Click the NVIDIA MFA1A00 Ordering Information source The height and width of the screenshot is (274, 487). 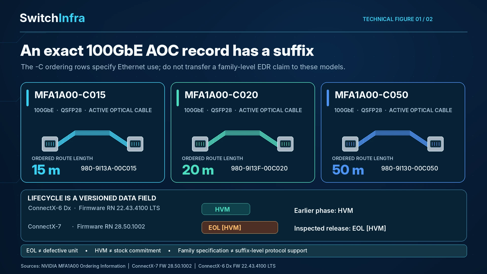[x=83, y=266]
